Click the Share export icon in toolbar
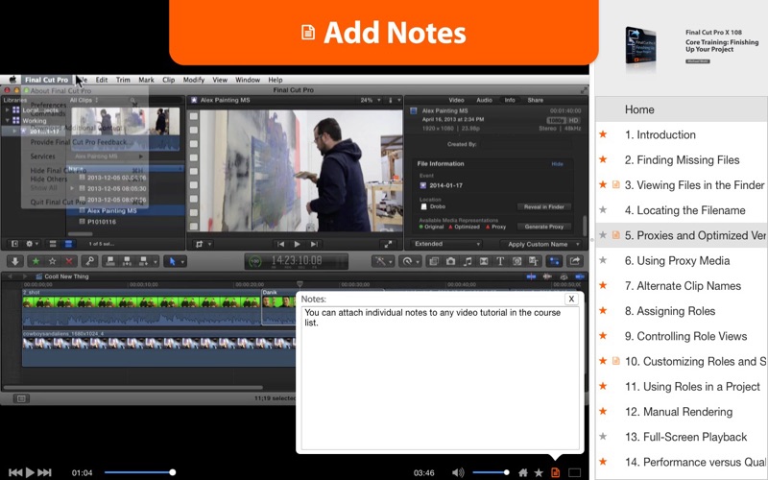This screenshot has width=768, height=480. click(x=575, y=261)
